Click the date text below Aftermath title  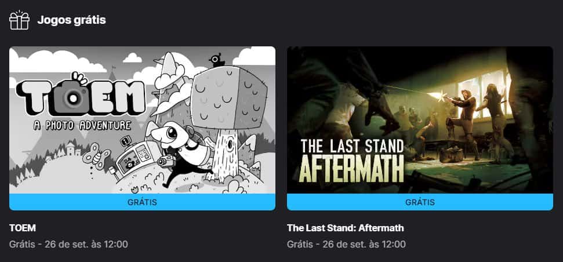(346, 245)
